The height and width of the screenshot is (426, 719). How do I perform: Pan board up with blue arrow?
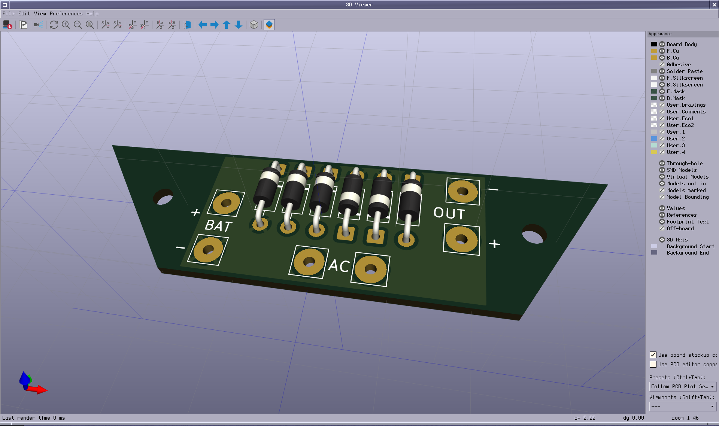coord(227,25)
